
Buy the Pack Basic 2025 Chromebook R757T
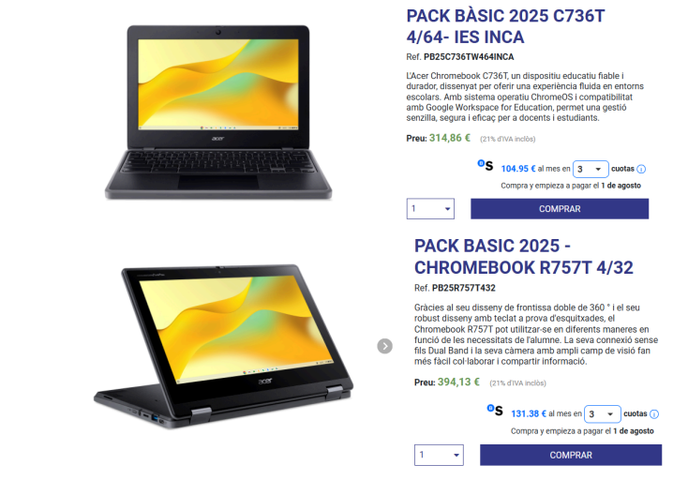click(571, 455)
